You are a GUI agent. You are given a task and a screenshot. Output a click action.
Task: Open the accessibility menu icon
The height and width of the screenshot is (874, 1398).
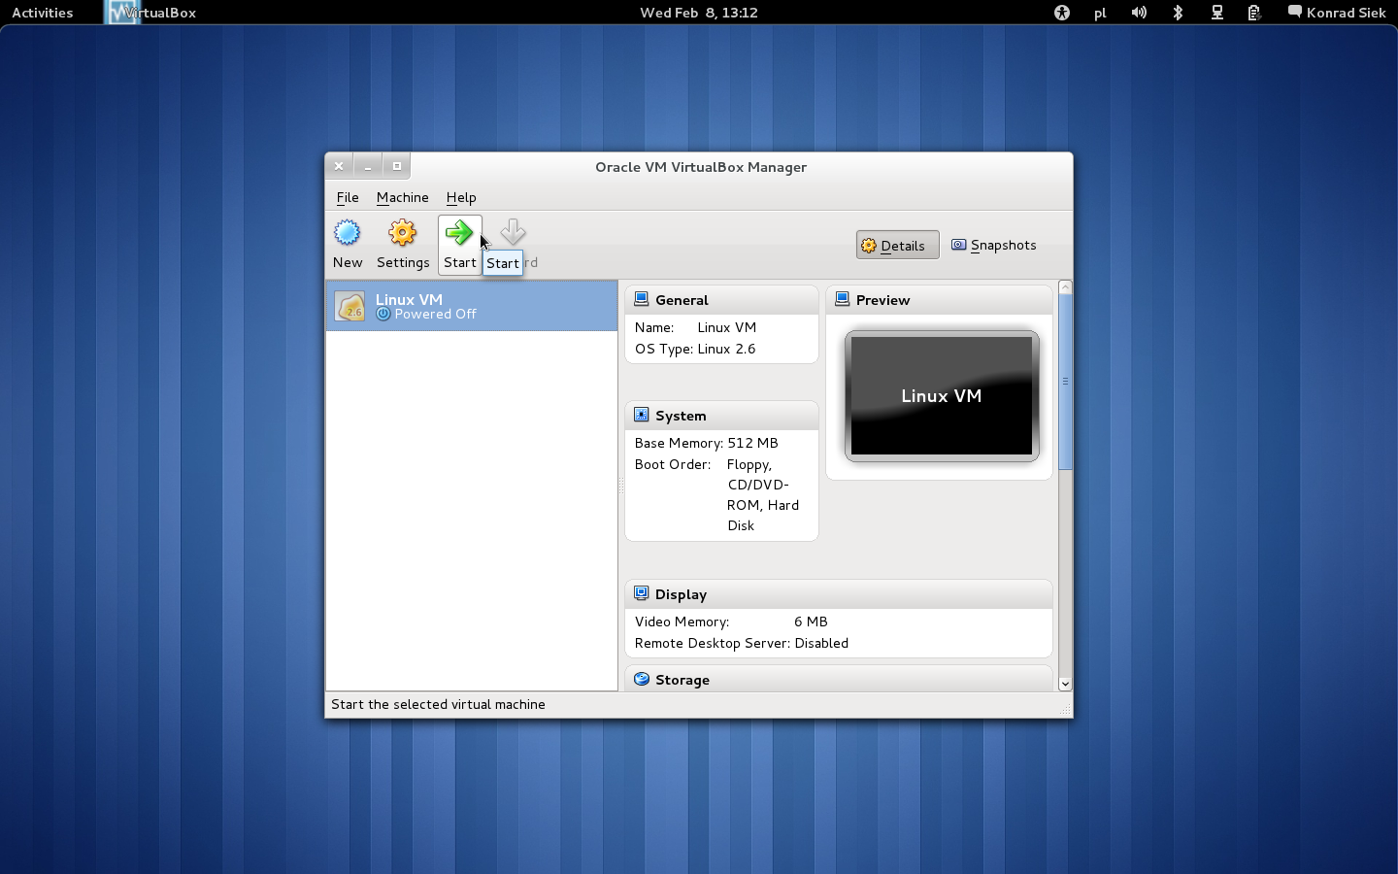pyautogui.click(x=1062, y=13)
